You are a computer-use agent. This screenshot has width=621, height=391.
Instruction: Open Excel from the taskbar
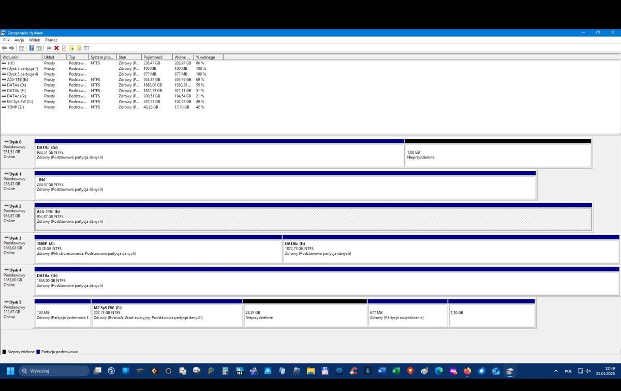click(x=396, y=371)
